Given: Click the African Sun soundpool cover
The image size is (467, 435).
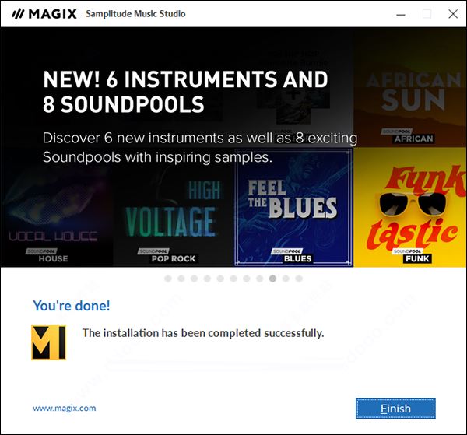Looking at the screenshot, I should pyautogui.click(x=410, y=88).
